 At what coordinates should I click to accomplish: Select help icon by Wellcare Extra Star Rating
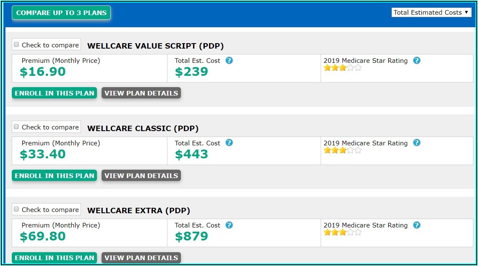416,225
